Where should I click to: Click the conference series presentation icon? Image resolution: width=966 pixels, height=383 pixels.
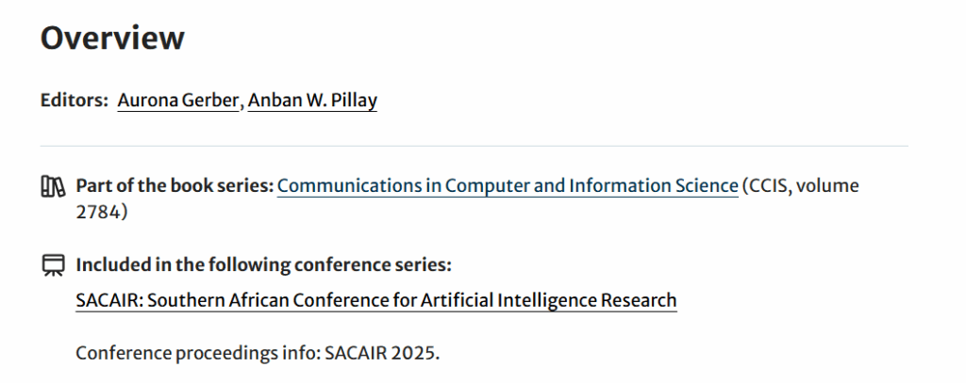pyautogui.click(x=54, y=265)
